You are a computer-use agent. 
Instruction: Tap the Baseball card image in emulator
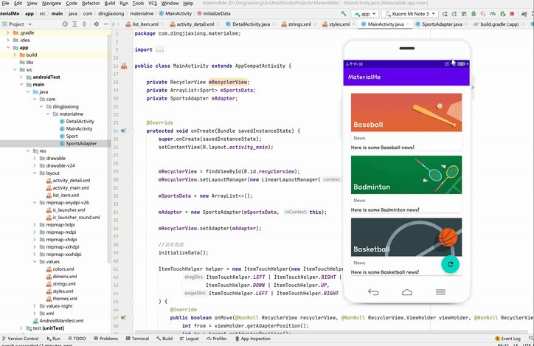click(406, 112)
